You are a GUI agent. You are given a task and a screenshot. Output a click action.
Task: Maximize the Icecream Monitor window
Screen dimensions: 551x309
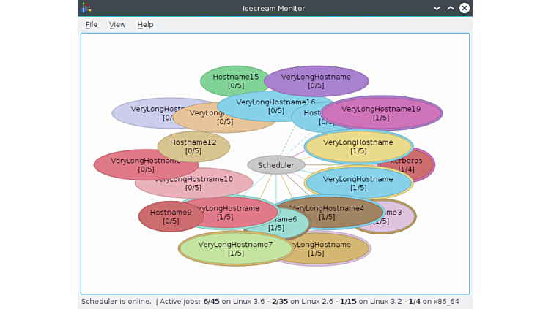451,8
